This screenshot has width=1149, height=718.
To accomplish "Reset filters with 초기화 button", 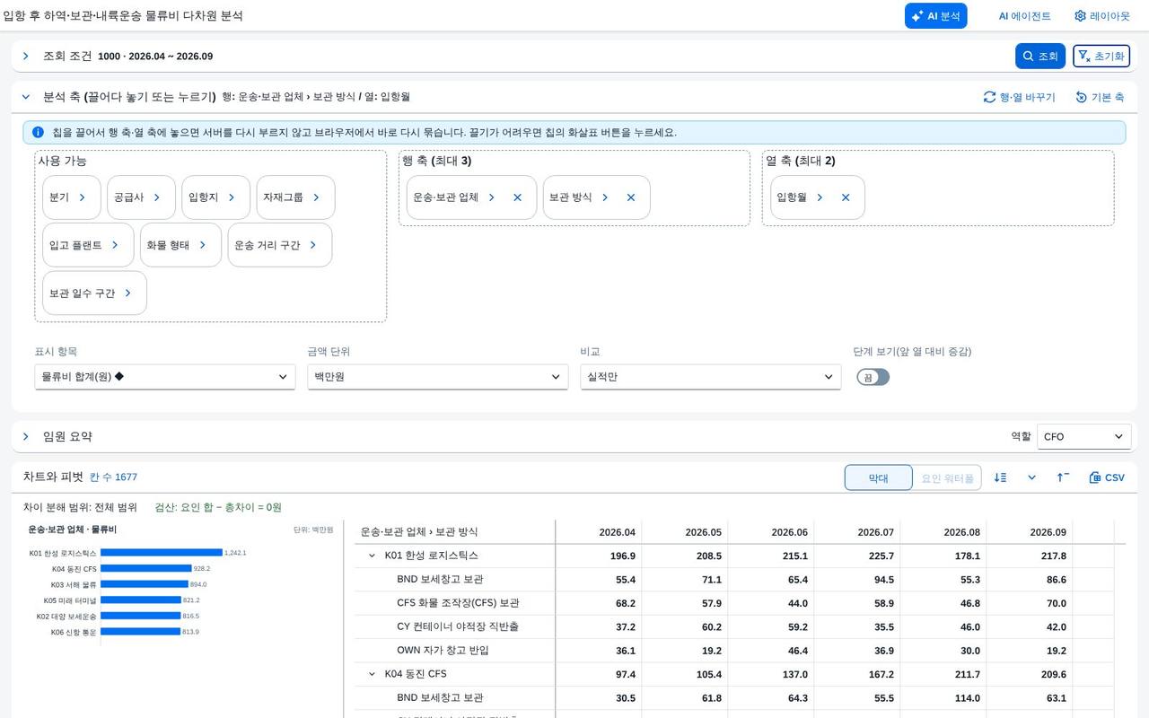I will (x=1101, y=56).
